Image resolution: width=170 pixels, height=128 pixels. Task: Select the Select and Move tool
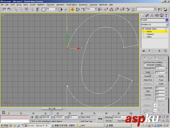tap(72, 9)
